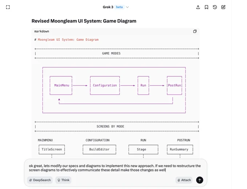The height and width of the screenshot is (189, 247).
Task: Click the Grok 3 title text
Action: pyautogui.click(x=108, y=7)
